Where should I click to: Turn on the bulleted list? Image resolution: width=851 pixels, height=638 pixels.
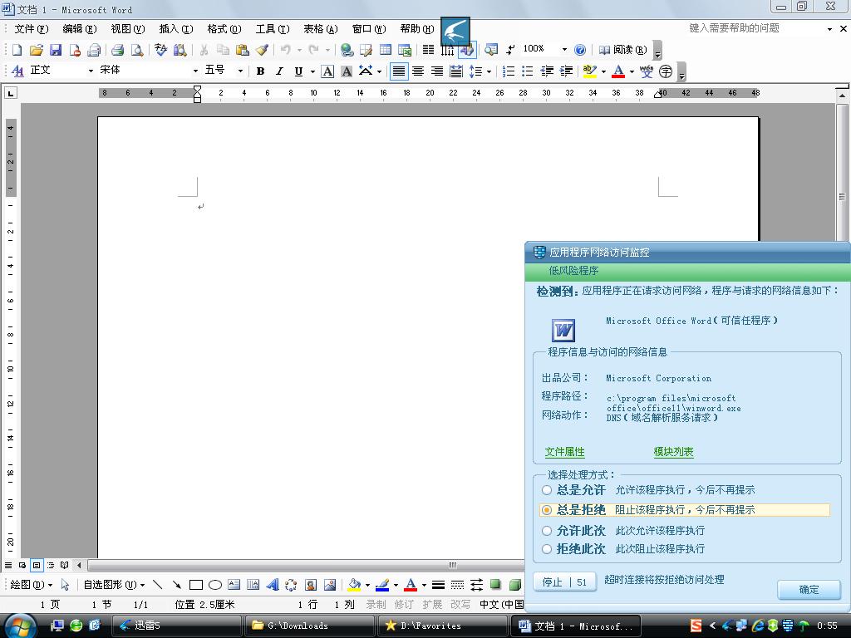(x=528, y=71)
